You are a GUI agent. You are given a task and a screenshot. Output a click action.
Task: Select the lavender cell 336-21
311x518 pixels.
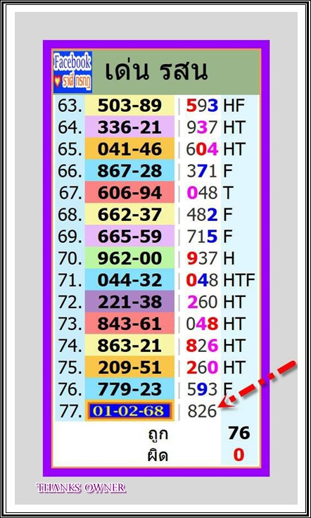pyautogui.click(x=129, y=127)
